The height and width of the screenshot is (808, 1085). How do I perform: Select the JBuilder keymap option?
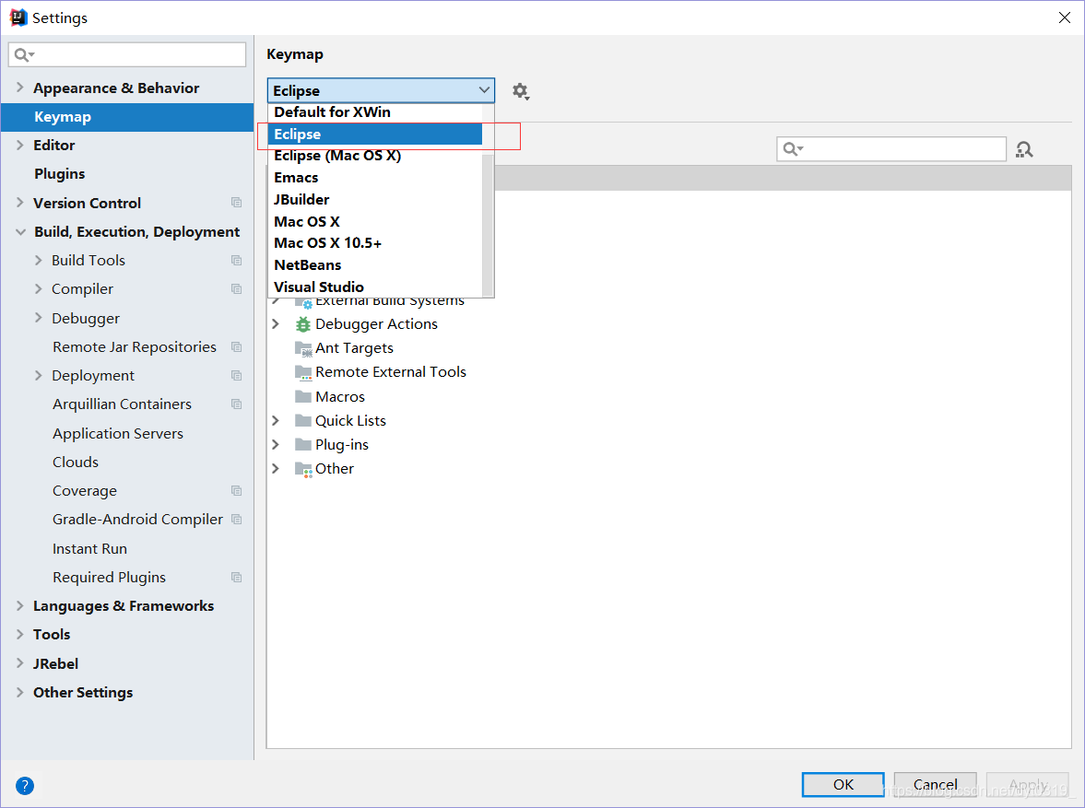click(x=374, y=199)
